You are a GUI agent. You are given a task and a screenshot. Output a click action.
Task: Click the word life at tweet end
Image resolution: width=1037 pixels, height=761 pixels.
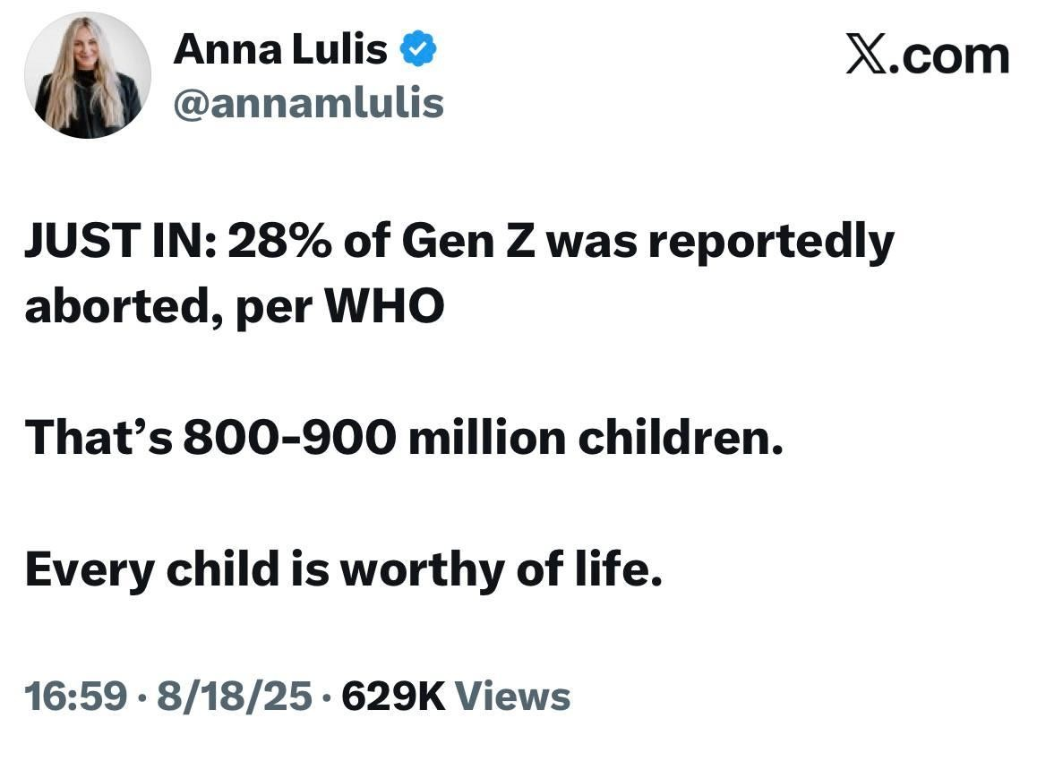(621, 568)
